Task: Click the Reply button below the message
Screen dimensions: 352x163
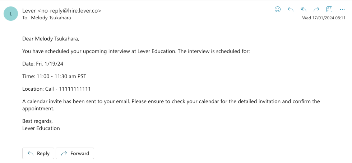Action: 38,153
